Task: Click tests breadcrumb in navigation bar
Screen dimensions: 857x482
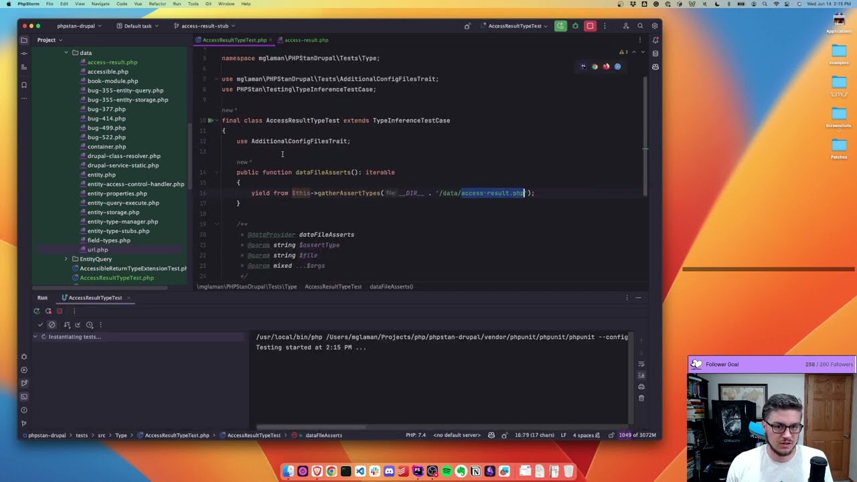Action: (81, 435)
